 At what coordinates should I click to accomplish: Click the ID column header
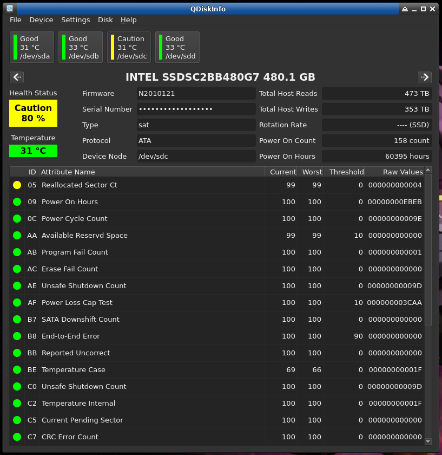point(32,172)
